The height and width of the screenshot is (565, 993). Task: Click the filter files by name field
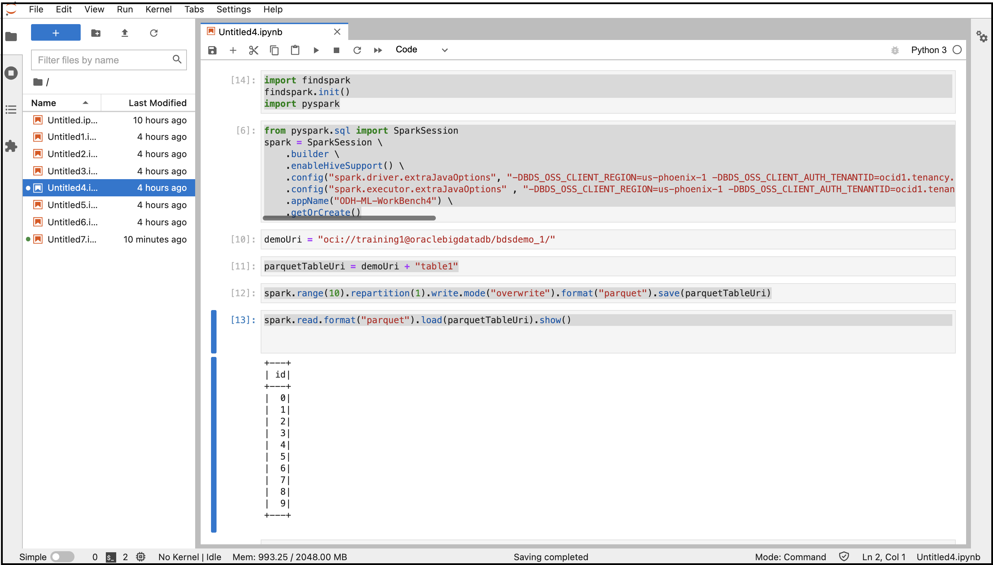(x=103, y=60)
